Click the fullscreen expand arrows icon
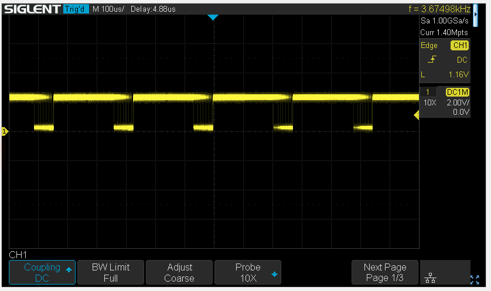This screenshot has width=491, height=291. pos(475,279)
